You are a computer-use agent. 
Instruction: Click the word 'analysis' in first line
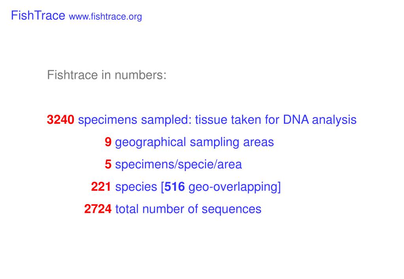click(334, 120)
